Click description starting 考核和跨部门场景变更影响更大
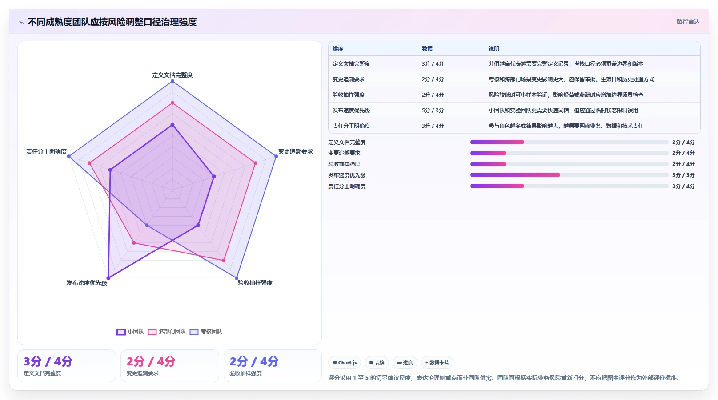718x400 pixels. point(571,79)
